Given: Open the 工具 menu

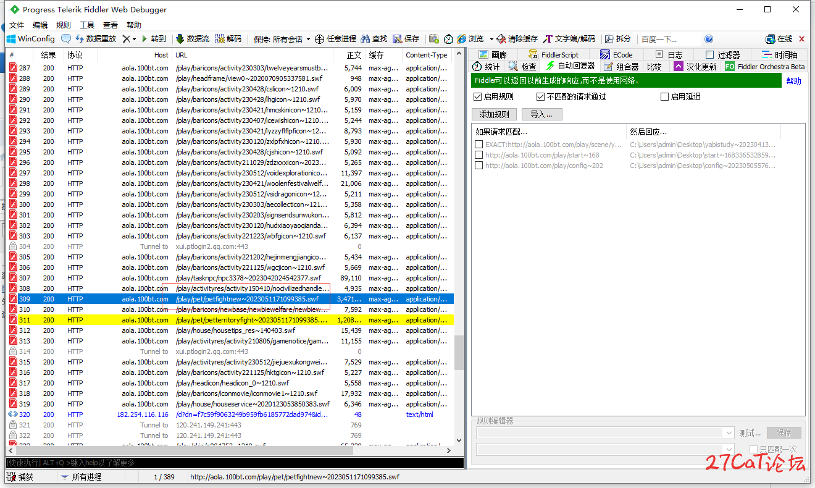Looking at the screenshot, I should (x=87, y=25).
